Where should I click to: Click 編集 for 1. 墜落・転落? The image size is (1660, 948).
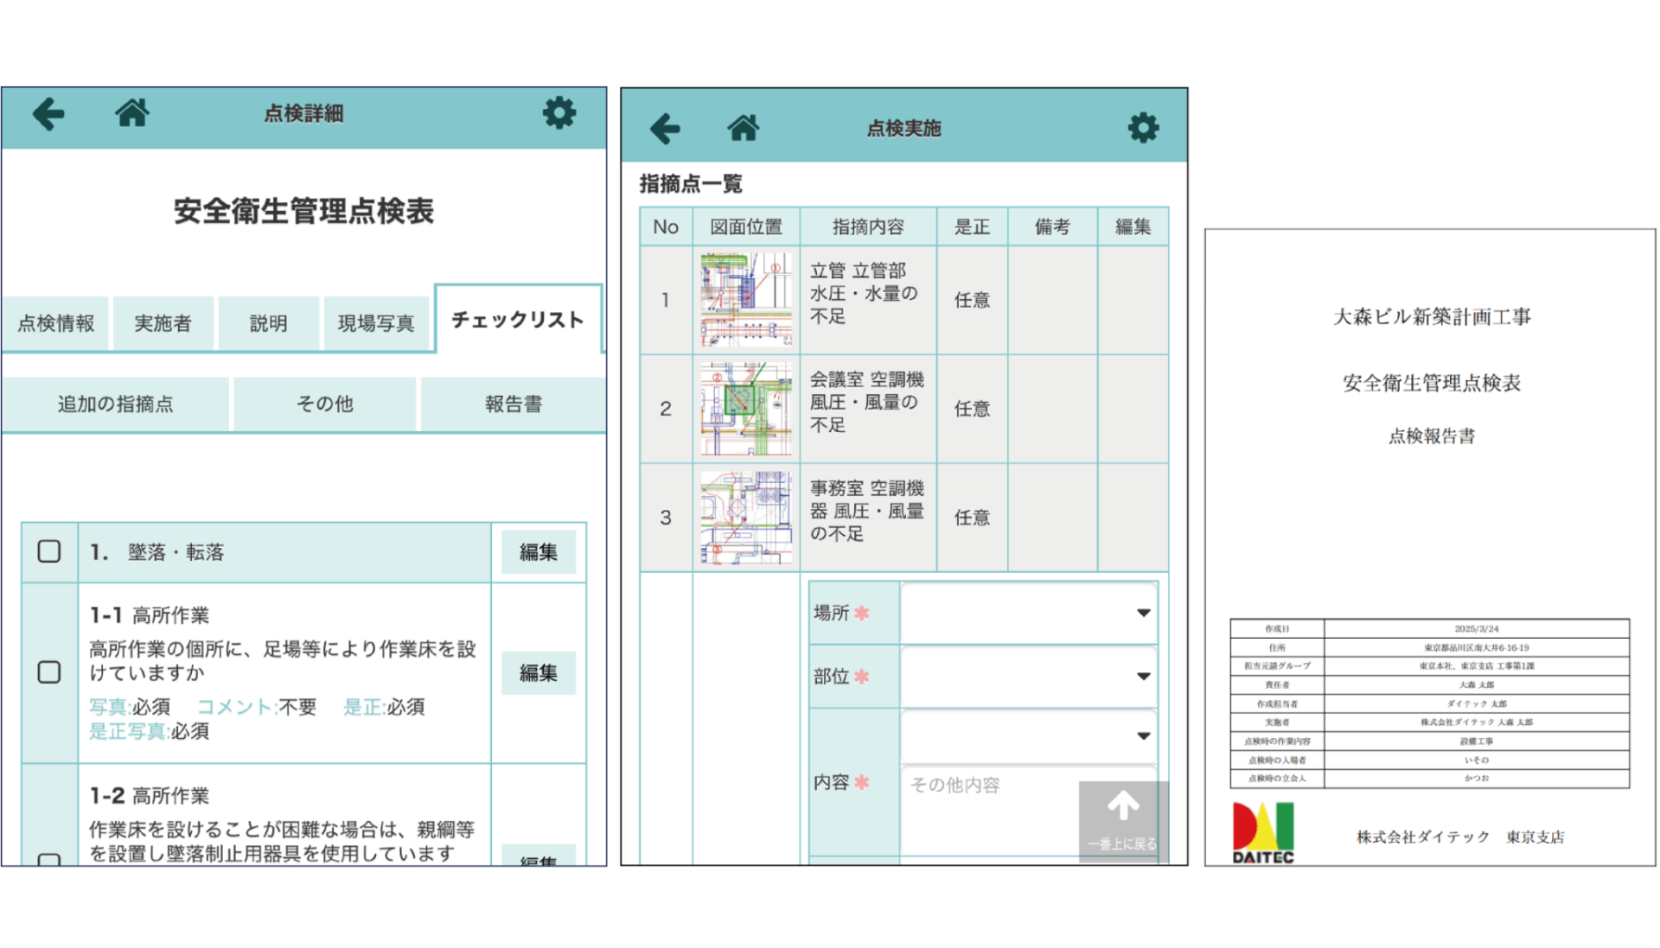[538, 552]
